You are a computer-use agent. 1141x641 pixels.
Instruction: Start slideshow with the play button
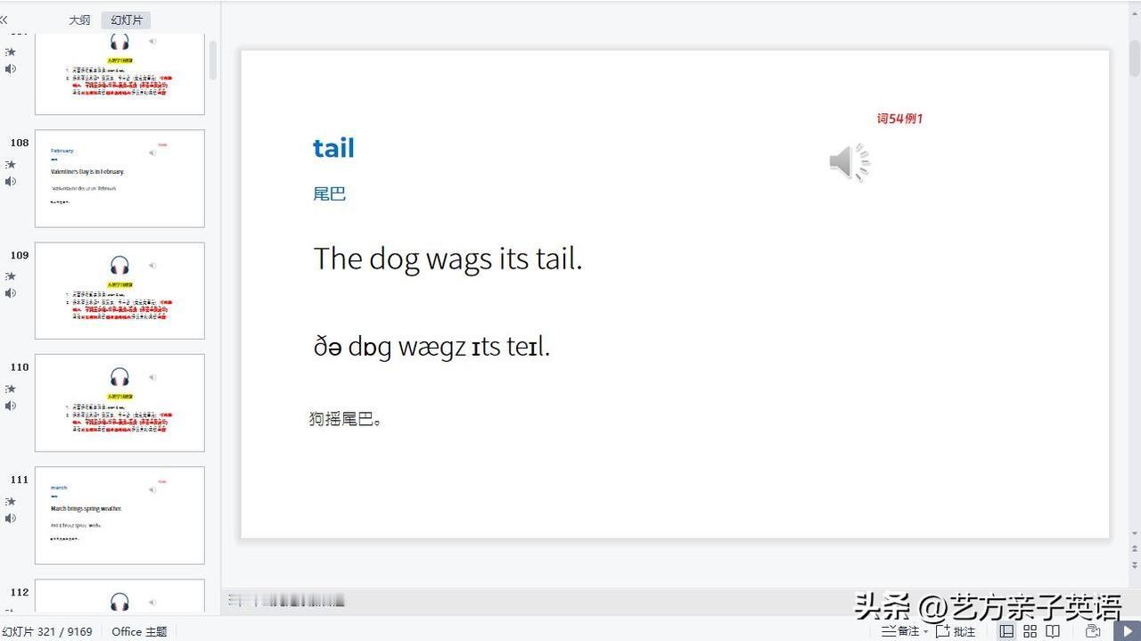pyautogui.click(x=1128, y=631)
